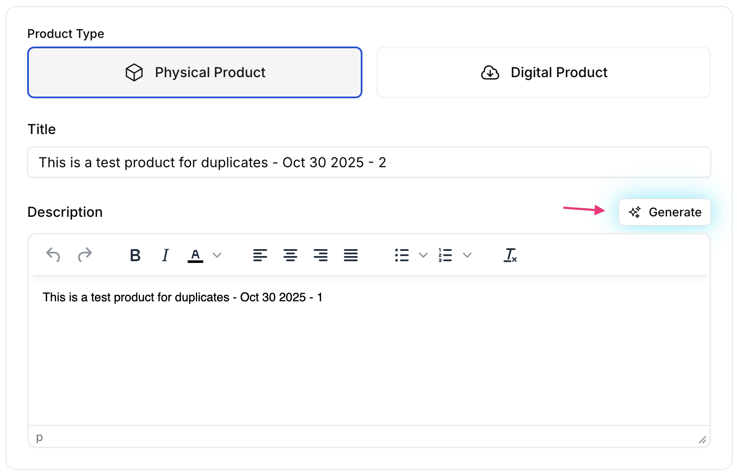Select Digital Product type
Screen dimensions: 737x475
click(x=544, y=72)
